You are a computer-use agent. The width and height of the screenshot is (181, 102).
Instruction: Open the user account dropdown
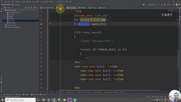click(x=144, y=5)
